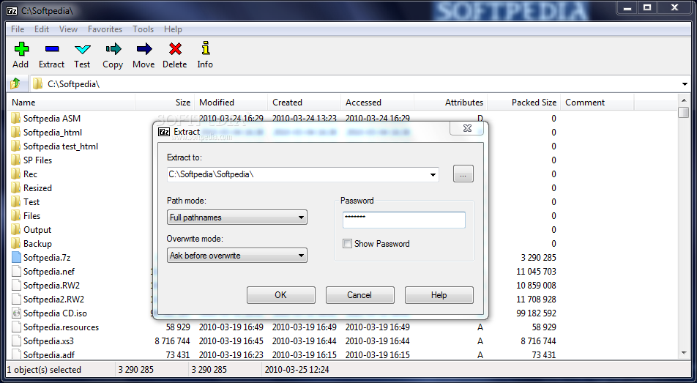Viewport: 697px width, 383px height.
Task: Select the Copy toolbar icon
Action: click(113, 49)
